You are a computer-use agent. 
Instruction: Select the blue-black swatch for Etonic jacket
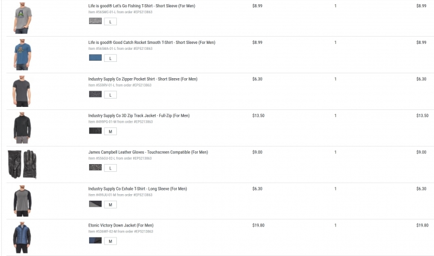(95, 240)
